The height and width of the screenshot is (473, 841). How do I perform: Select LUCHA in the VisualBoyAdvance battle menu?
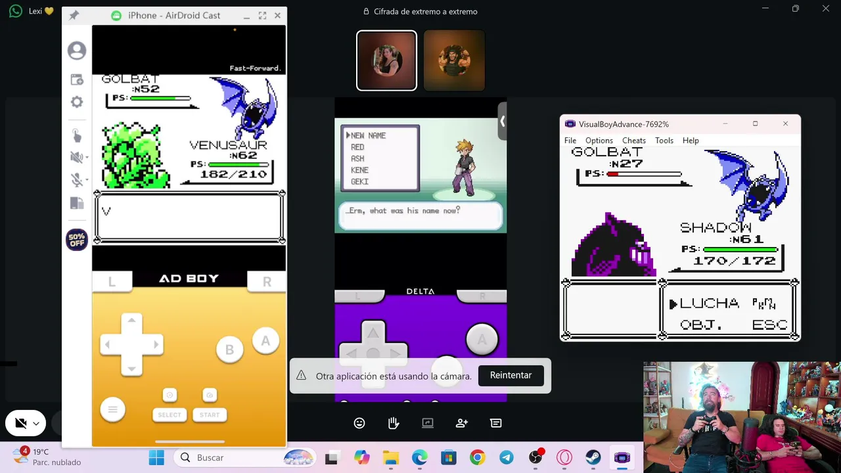709,304
